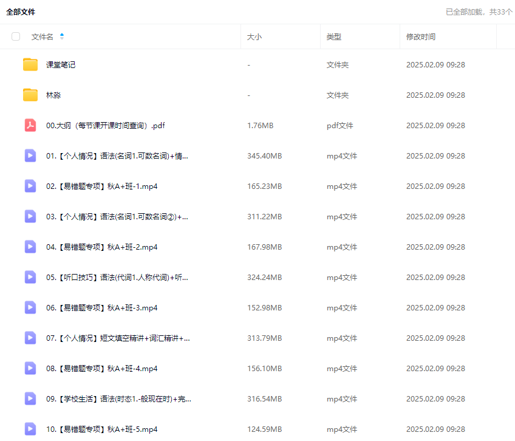Click the 文件名 column header text
The height and width of the screenshot is (441, 515).
[x=43, y=36]
